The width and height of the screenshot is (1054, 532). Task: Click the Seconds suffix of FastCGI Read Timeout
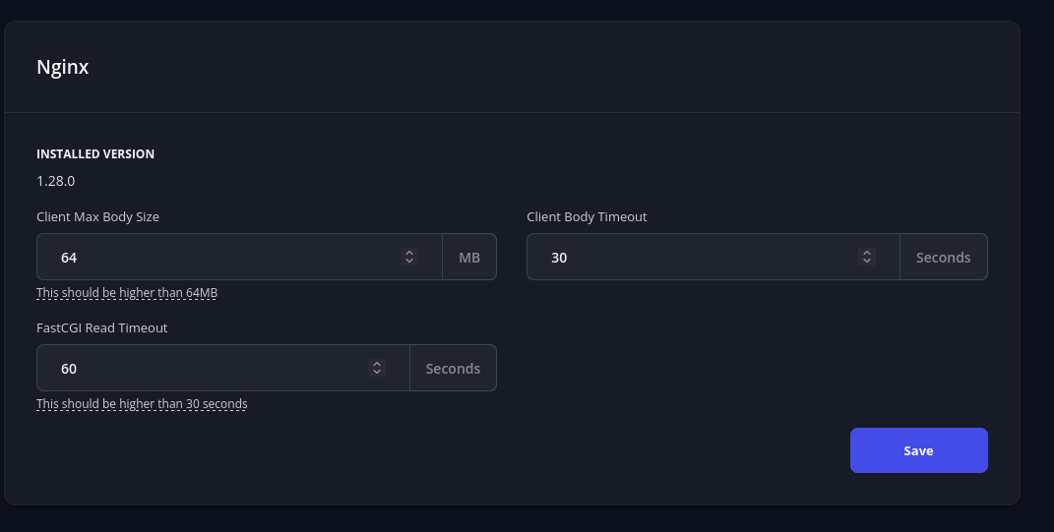tap(453, 369)
